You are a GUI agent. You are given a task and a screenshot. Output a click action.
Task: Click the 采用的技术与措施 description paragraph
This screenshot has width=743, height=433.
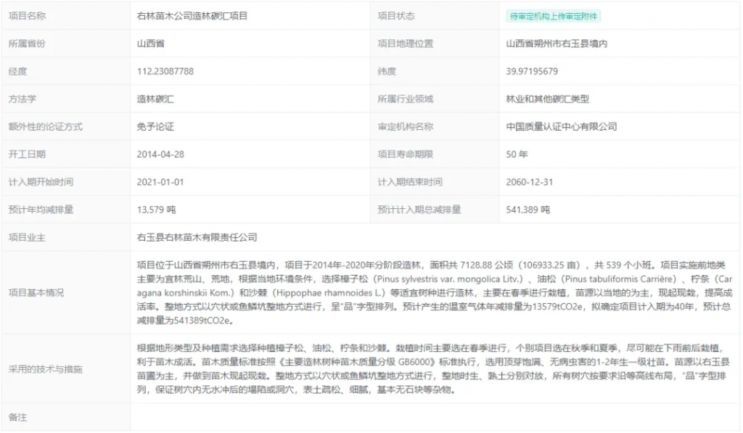coord(435,368)
